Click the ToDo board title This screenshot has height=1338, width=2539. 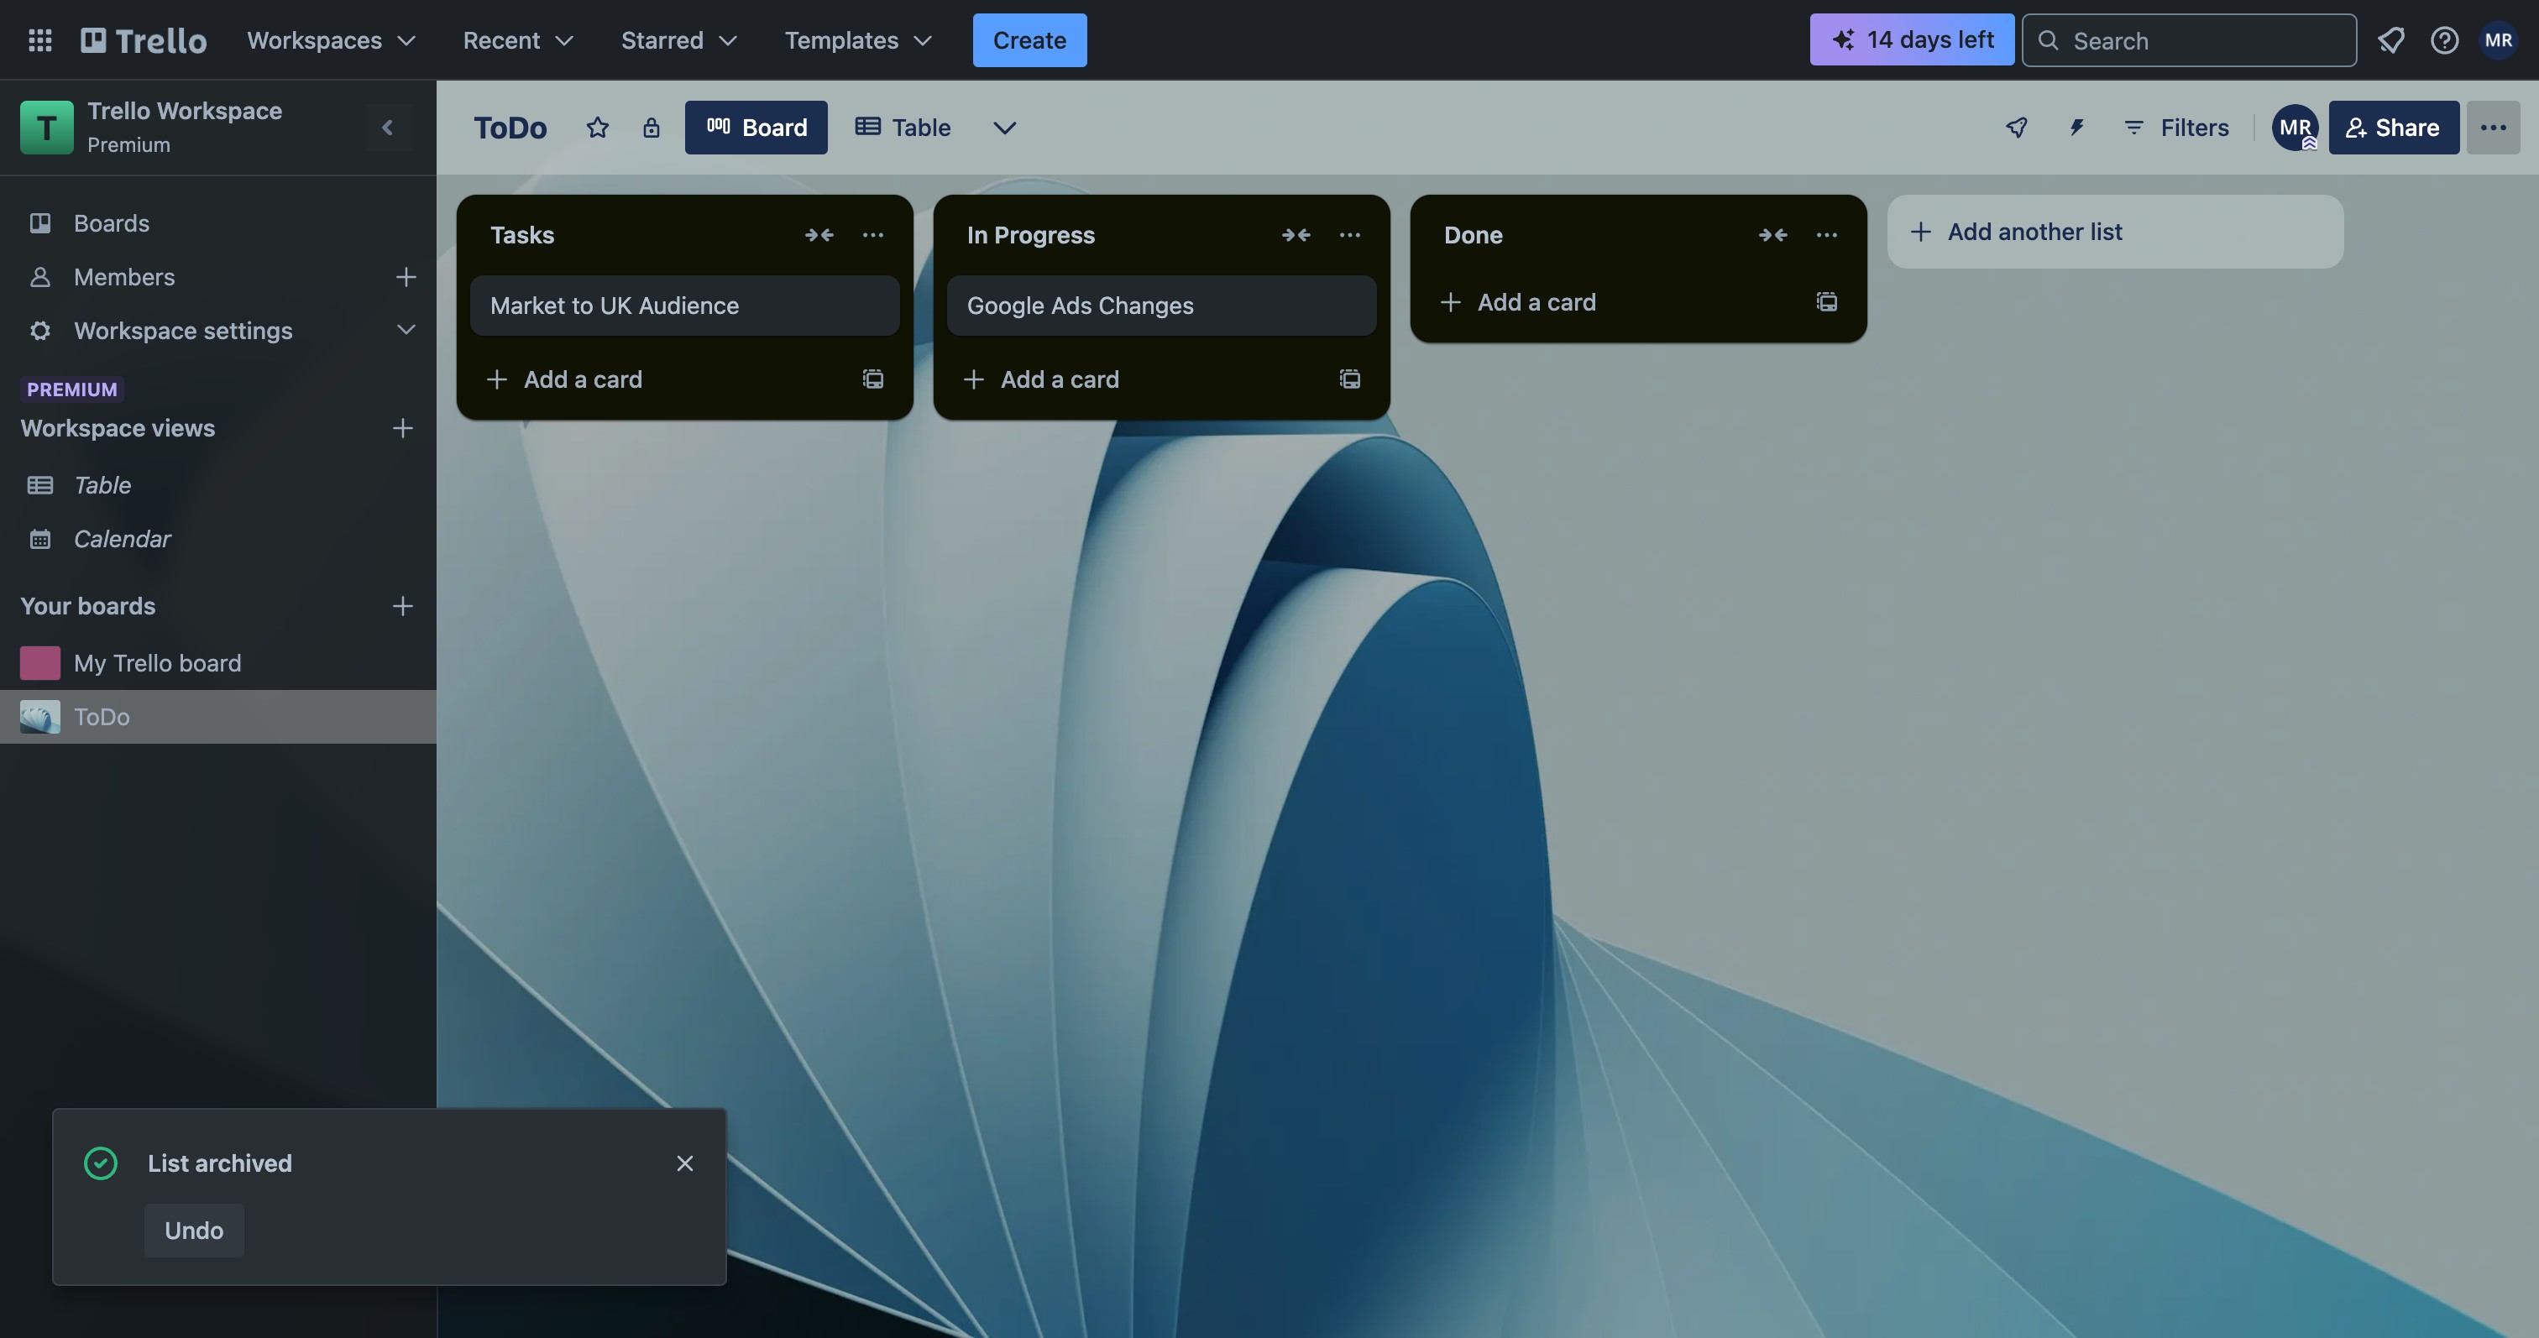coord(510,127)
